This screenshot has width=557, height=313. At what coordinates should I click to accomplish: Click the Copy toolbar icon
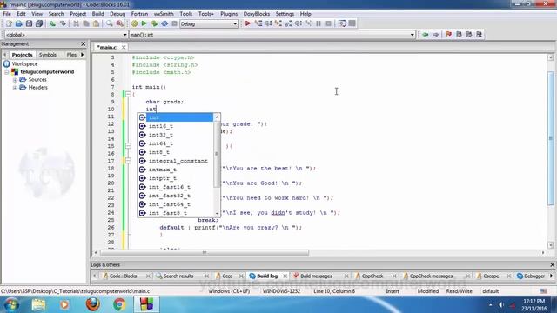(x=85, y=23)
